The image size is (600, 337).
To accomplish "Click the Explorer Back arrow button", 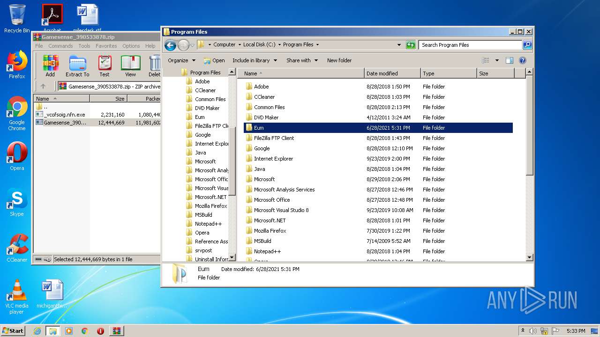I will (x=170, y=45).
